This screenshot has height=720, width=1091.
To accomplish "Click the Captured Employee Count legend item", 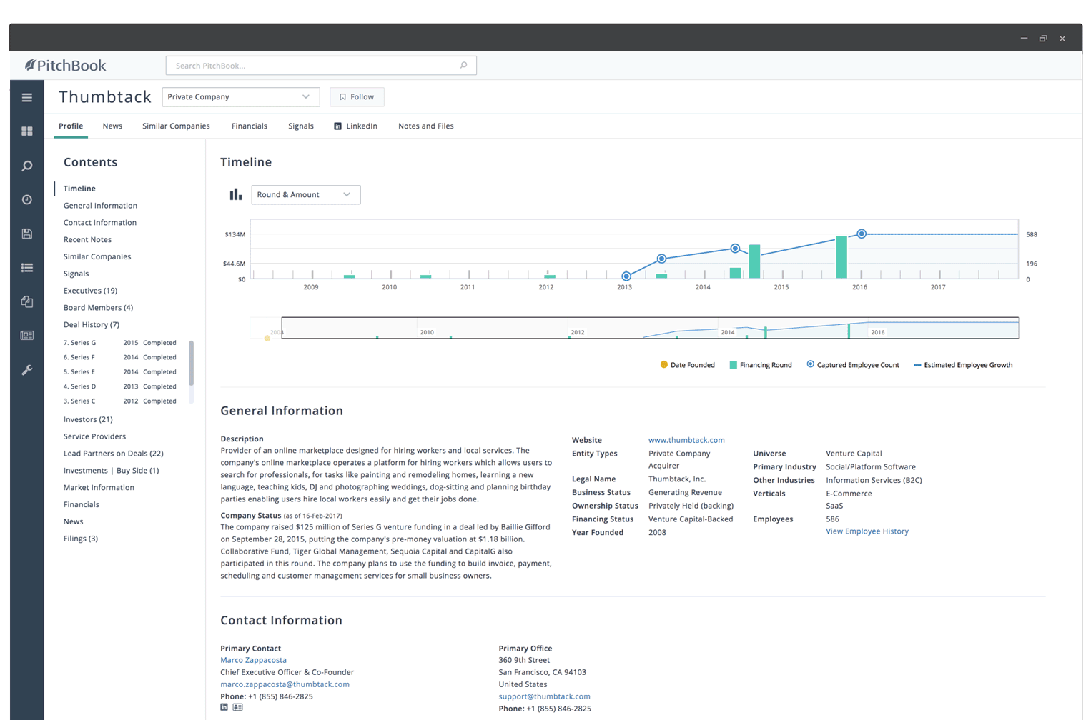I will pos(853,365).
